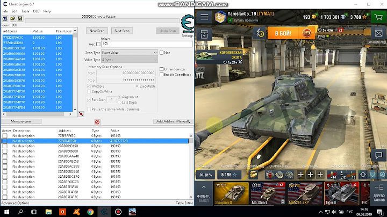Click the save floppy disk icon
The height and width of the screenshot is (217, 387).
20,18
